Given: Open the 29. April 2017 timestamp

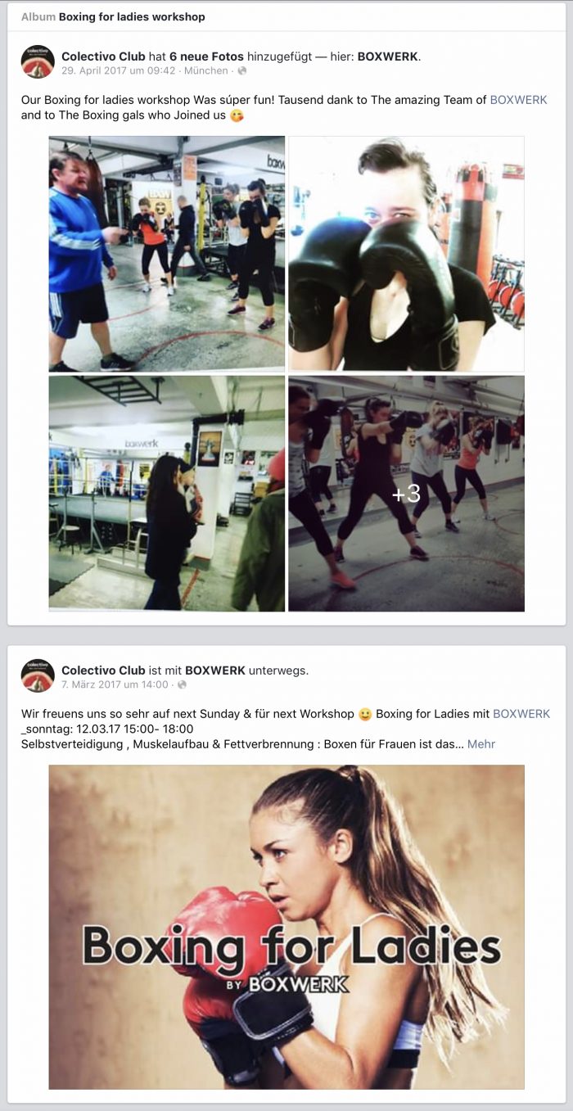Looking at the screenshot, I should point(119,71).
